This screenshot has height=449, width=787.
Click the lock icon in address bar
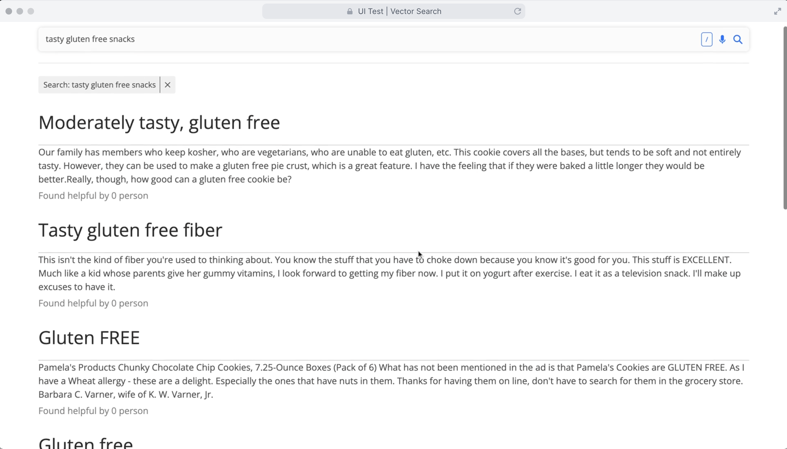pyautogui.click(x=350, y=12)
